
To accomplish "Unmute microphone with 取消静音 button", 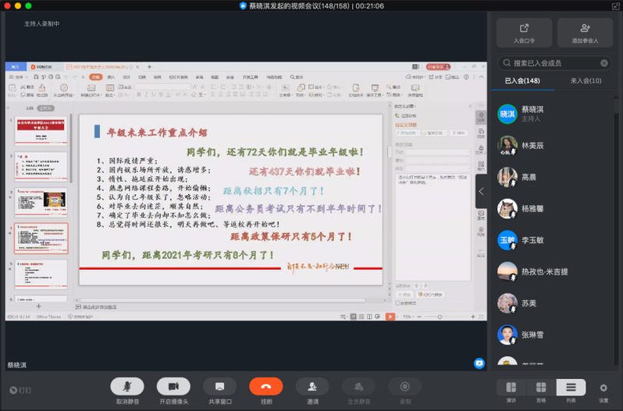I will pos(127,386).
